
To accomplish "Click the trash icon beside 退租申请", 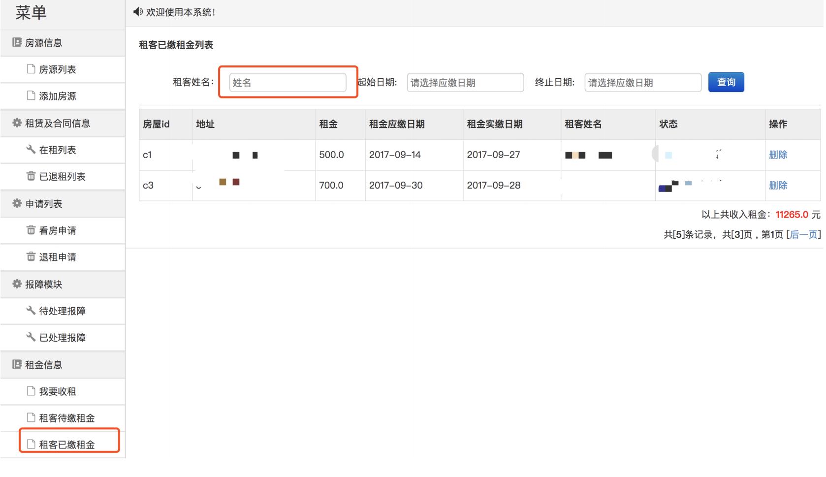I will point(31,256).
